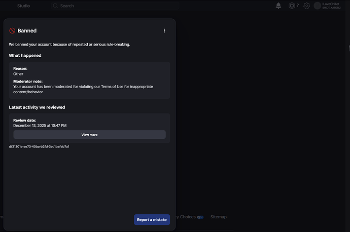Click the user avatar in header
This screenshot has width=350, height=232.
(317, 6)
